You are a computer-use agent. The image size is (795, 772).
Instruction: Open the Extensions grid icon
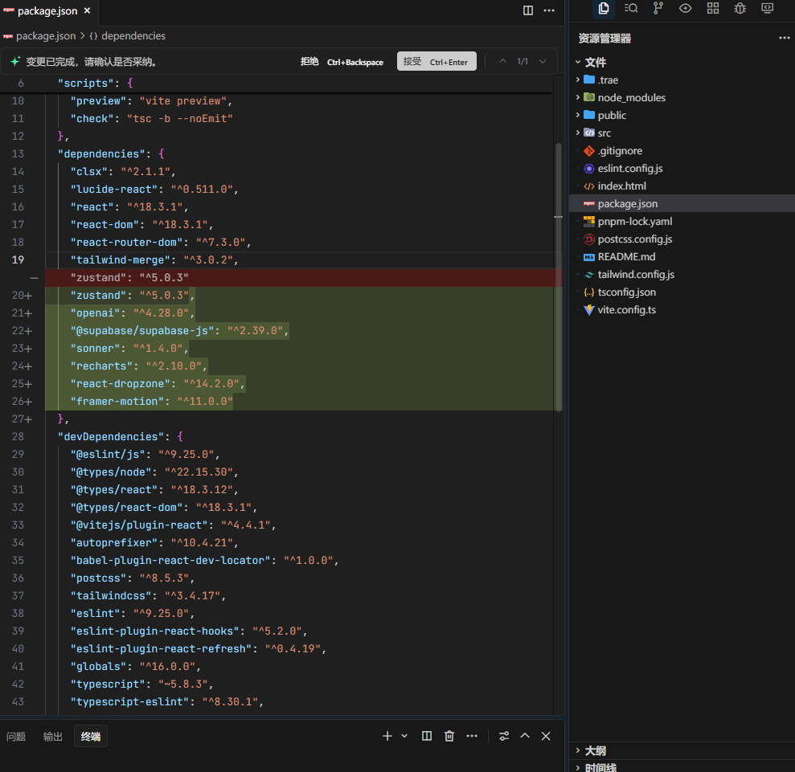tap(713, 8)
